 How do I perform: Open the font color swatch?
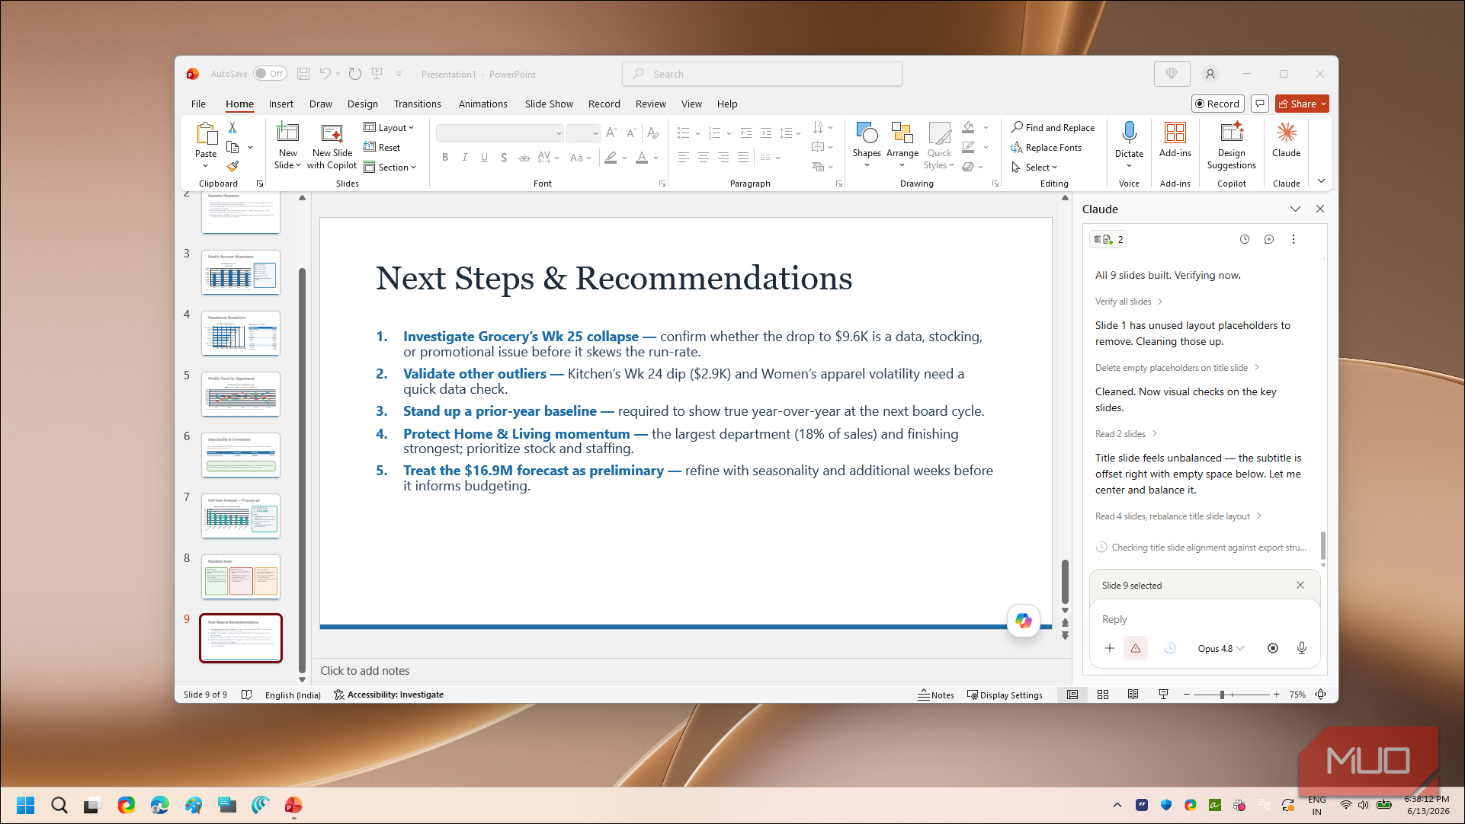642,158
